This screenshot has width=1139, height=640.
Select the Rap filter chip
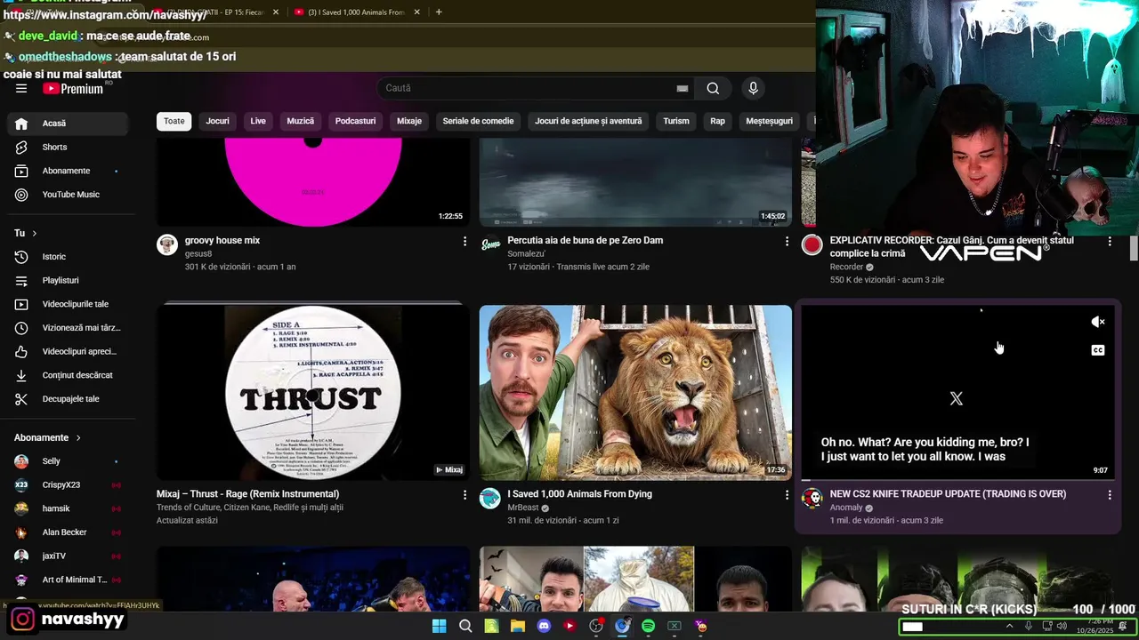(717, 121)
